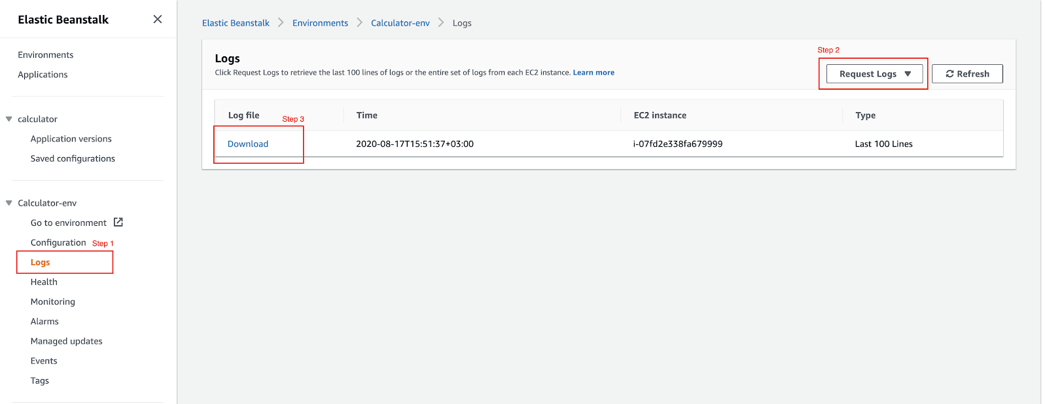Navigate to Environments breadcrumb
This screenshot has width=1047, height=404.
(320, 23)
